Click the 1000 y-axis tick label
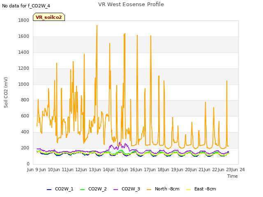 [x=24, y=84]
